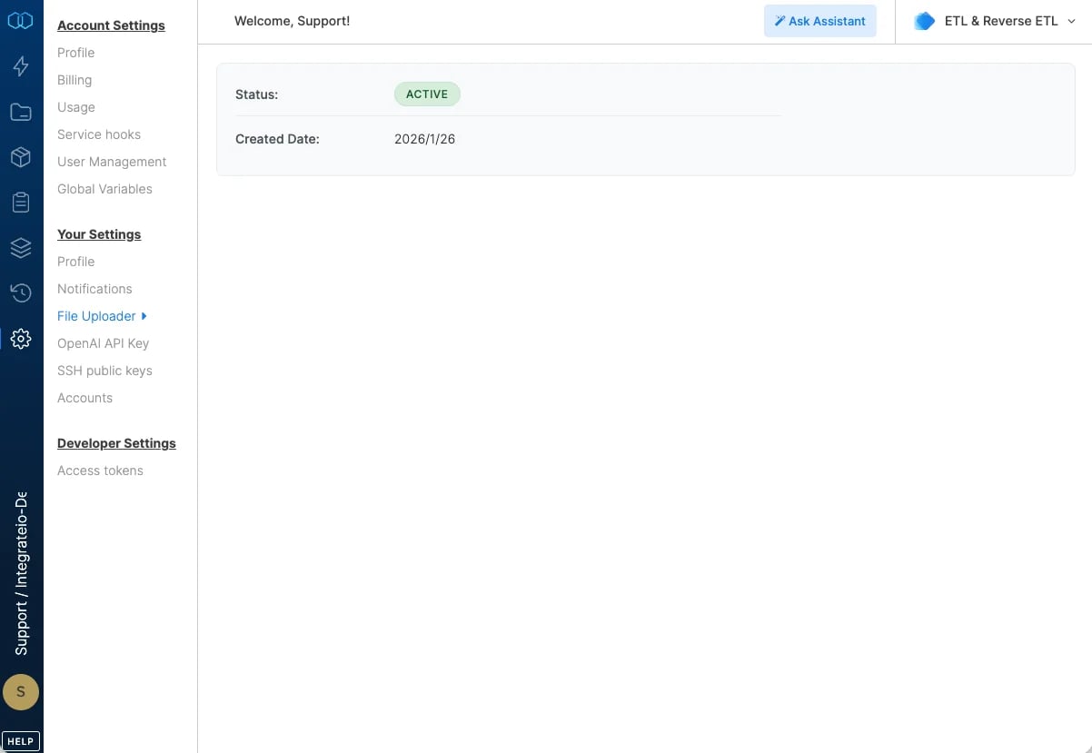Select the File Uploader menu item
Viewport: 1092px width, 753px height.
point(96,316)
